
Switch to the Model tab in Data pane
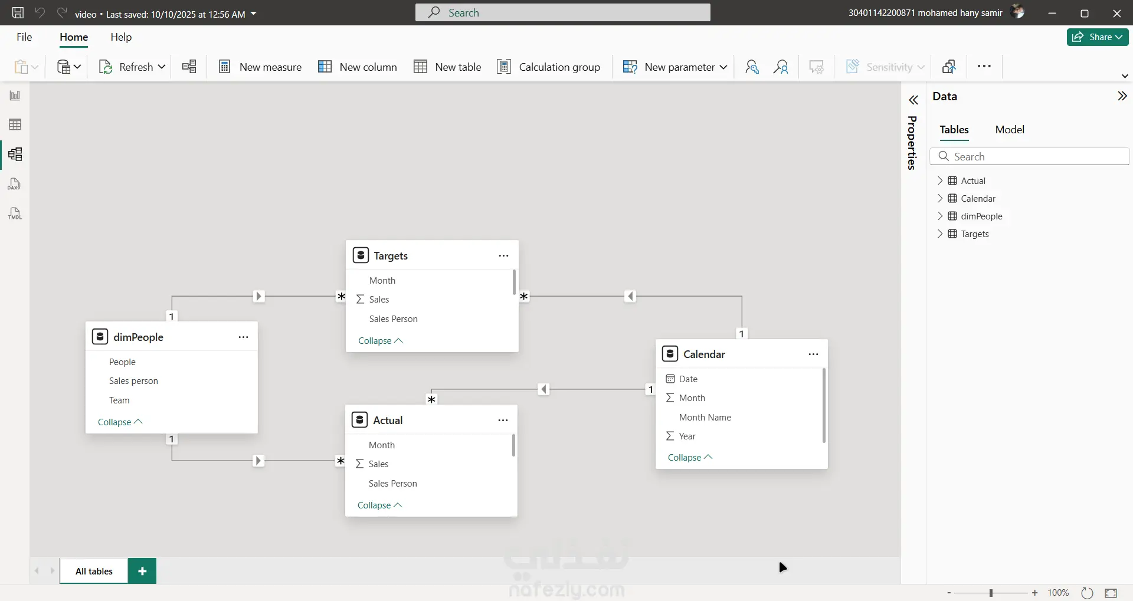[1009, 130]
